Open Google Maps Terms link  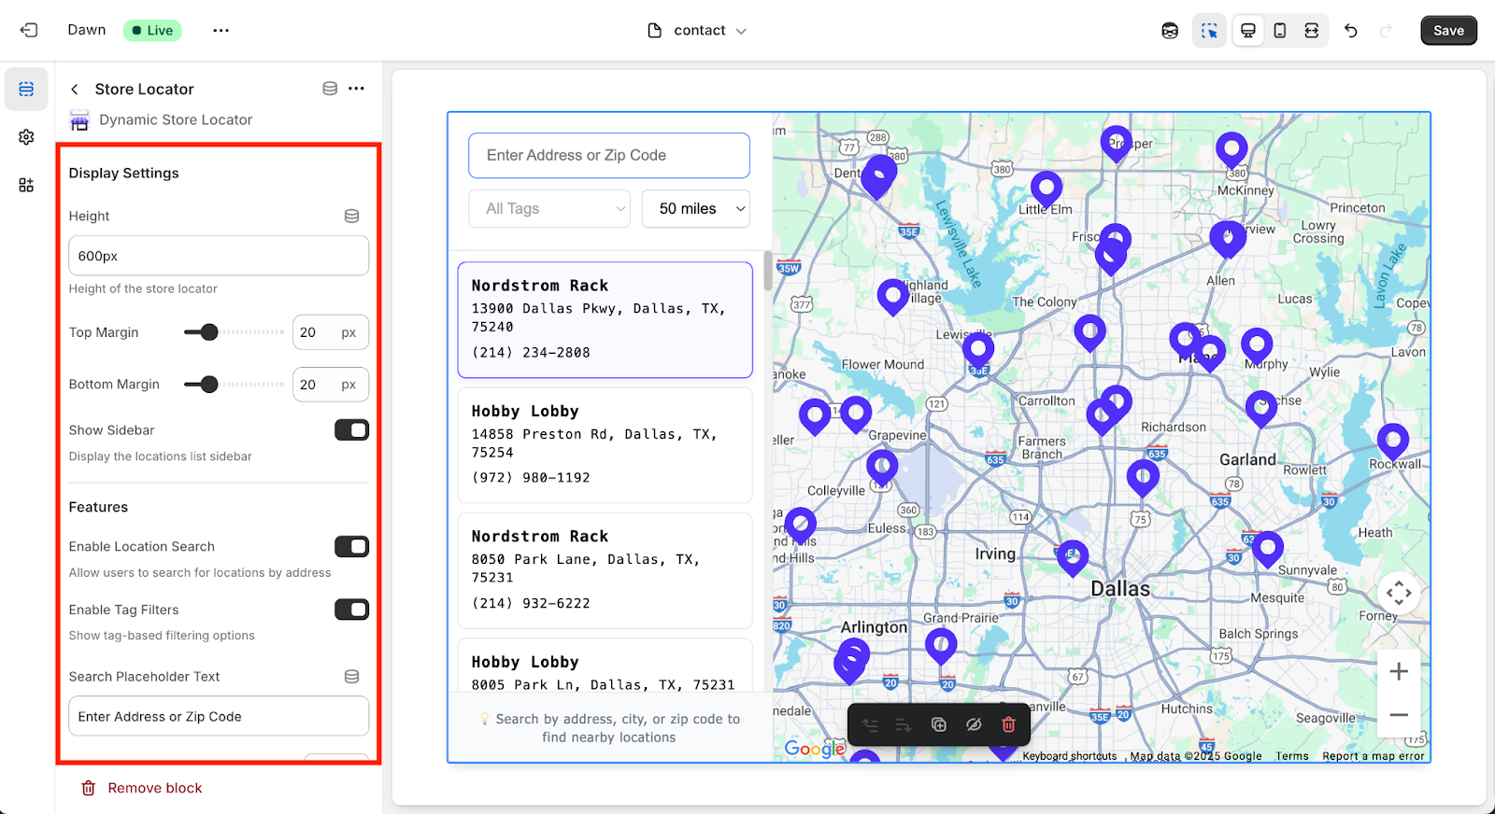click(x=1292, y=756)
